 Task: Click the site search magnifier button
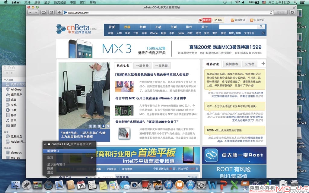pos(261,27)
